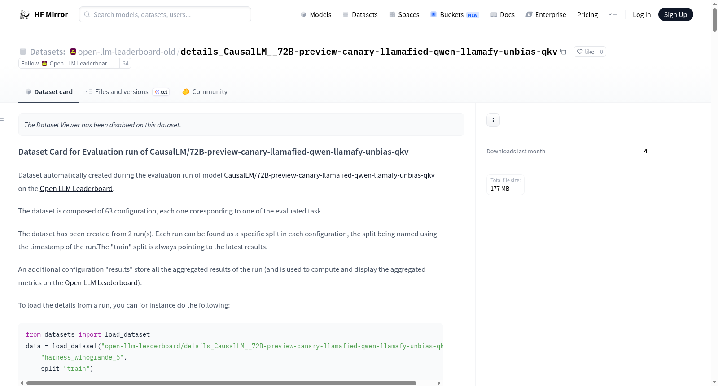Click the HF Mirror logo icon
This screenshot has height=386, width=718.
pyautogui.click(x=25, y=14)
